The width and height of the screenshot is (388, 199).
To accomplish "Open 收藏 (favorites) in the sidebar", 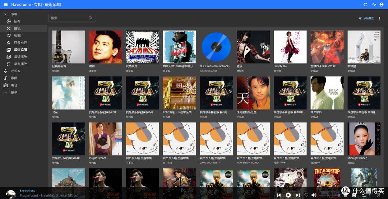I will 24,36.
